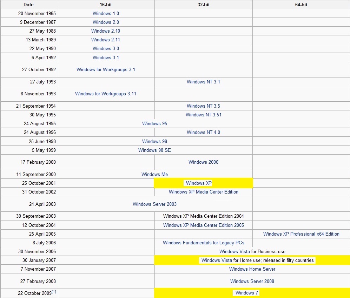Select the date 12 October 2004

pos(39,225)
